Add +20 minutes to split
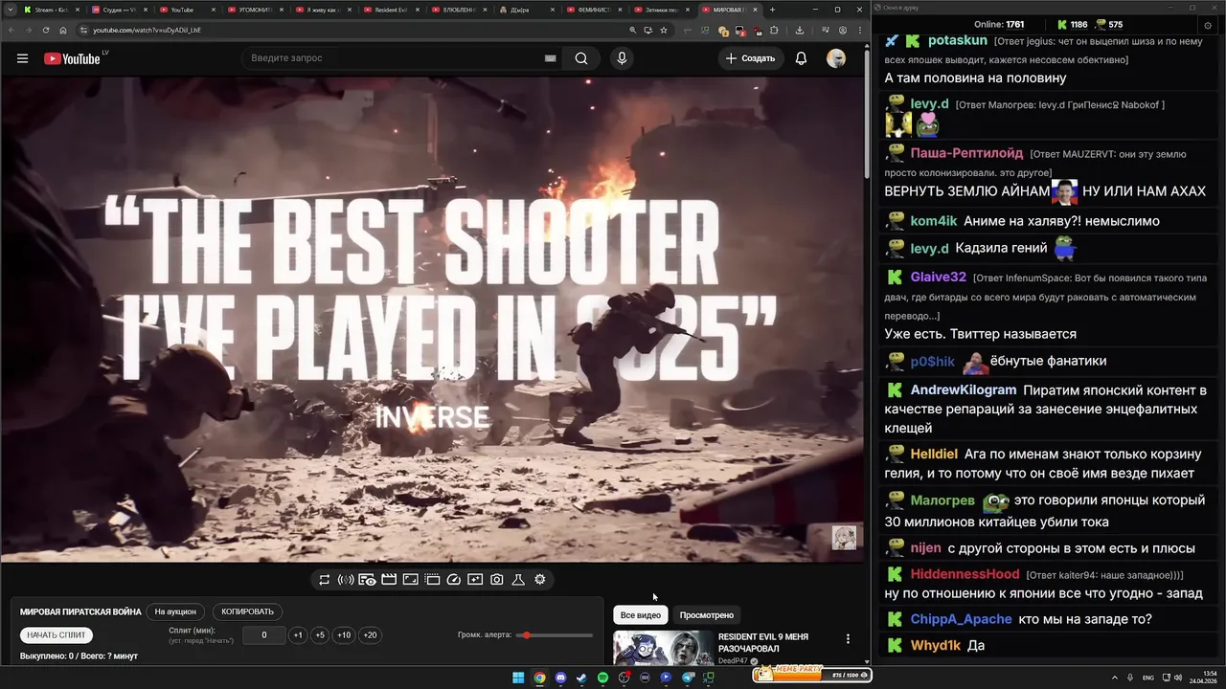Viewport: 1226px width, 689px height. tap(370, 635)
